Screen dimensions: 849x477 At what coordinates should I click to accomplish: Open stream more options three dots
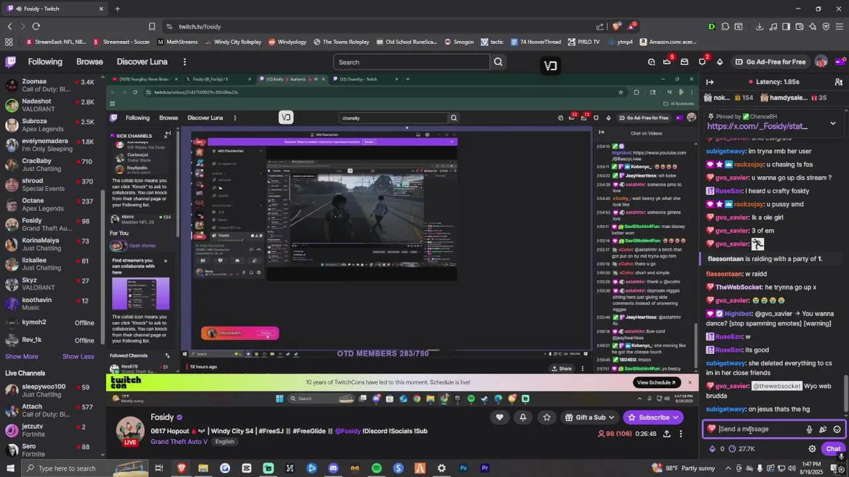pyautogui.click(x=681, y=434)
